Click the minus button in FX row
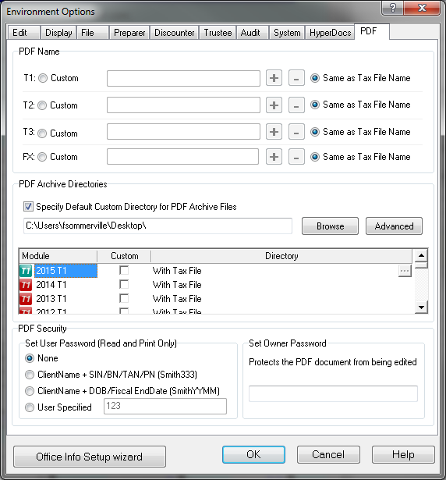 (296, 156)
